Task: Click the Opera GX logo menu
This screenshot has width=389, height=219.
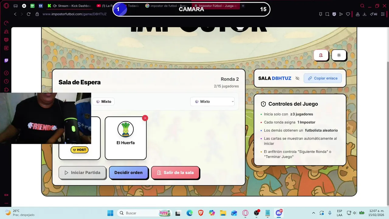Action: (x=6, y=6)
